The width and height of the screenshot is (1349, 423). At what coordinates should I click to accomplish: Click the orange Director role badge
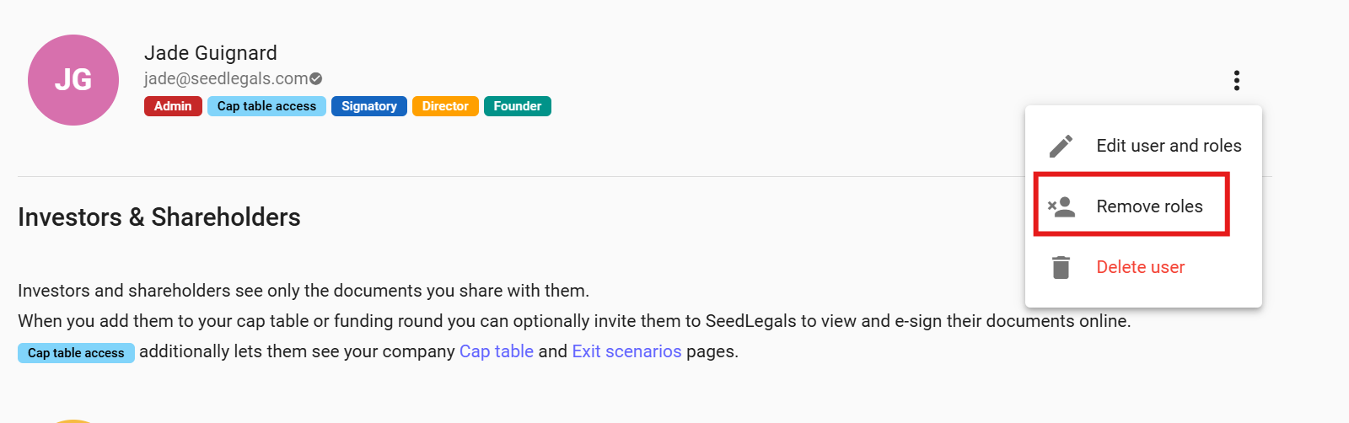point(445,106)
